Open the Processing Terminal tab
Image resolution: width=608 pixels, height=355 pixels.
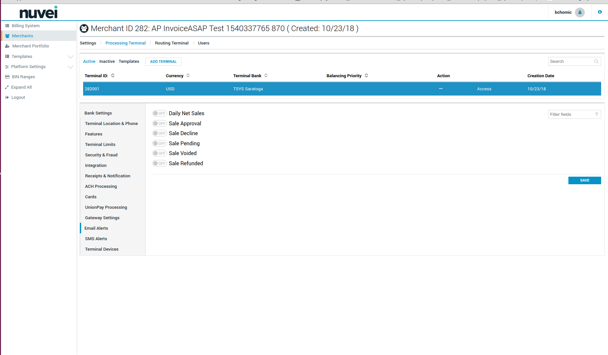(x=126, y=43)
